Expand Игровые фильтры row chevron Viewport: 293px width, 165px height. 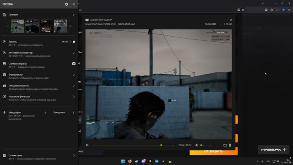[74, 97]
